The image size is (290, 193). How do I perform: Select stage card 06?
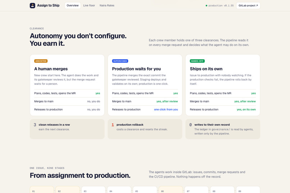coord(171,189)
